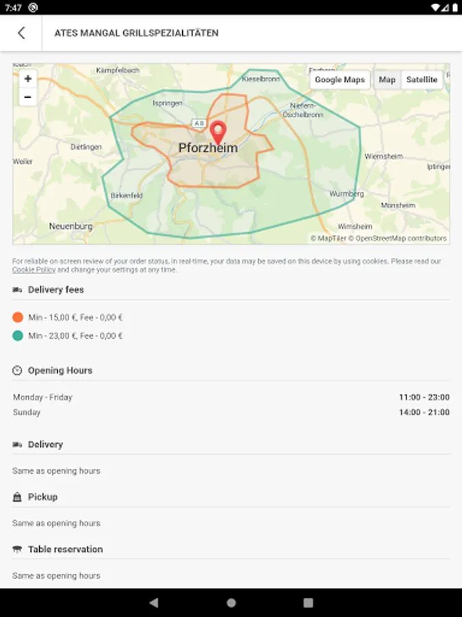
Task: Tap the Android back navigation triangle
Action: pyautogui.click(x=154, y=603)
